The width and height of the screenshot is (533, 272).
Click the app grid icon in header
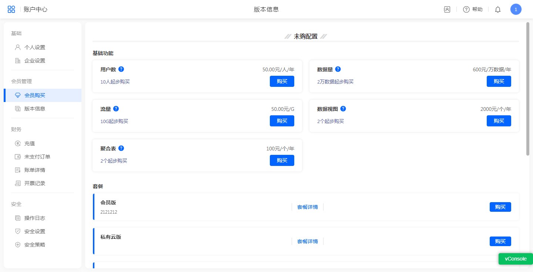tap(11, 10)
